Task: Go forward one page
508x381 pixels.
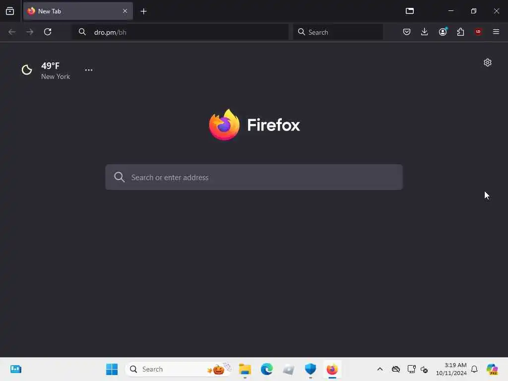Action: [x=30, y=32]
